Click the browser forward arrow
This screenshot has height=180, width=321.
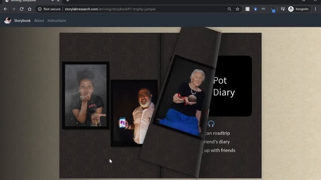14,9
